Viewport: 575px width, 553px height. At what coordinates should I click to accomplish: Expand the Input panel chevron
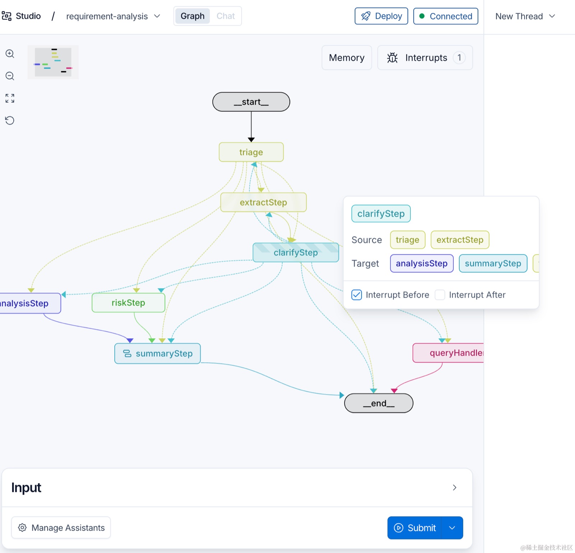click(x=455, y=488)
